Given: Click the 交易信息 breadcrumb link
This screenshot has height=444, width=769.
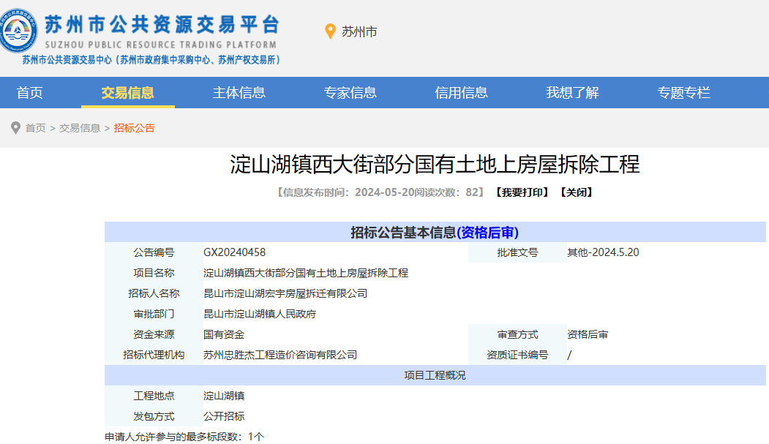Looking at the screenshot, I should click(80, 128).
